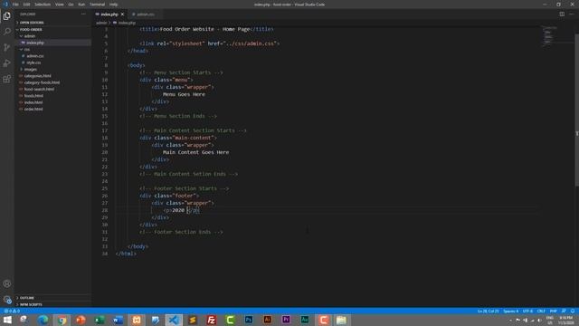Screen dimensions: 579x326
Task: Open Adobe Audition from the taskbar
Action: point(305,320)
